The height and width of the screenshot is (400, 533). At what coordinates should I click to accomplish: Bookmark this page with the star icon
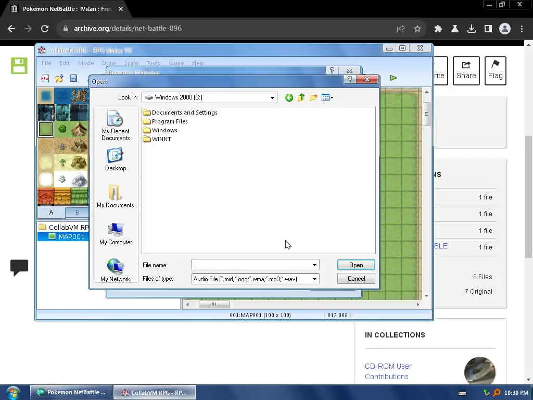coord(417,29)
